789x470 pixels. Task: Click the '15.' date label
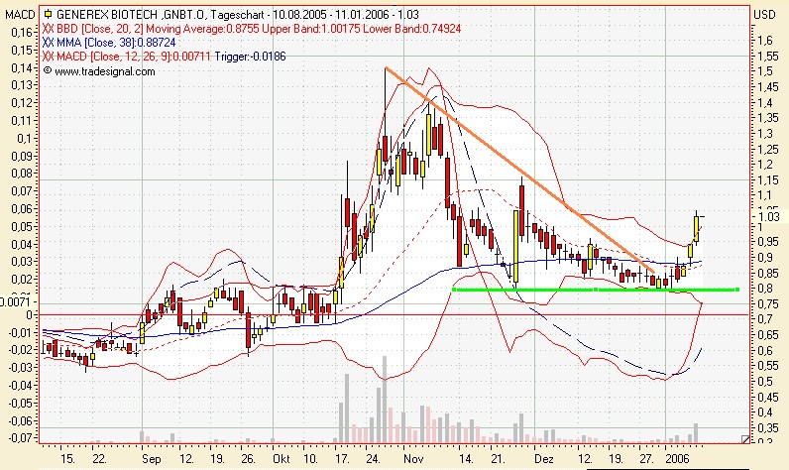67,459
